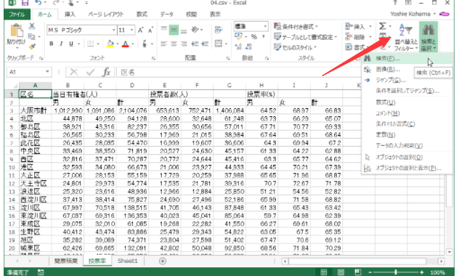The width and height of the screenshot is (459, 276).
Task: Select cell A3 containing 大阪市計
Action: (x=35, y=110)
